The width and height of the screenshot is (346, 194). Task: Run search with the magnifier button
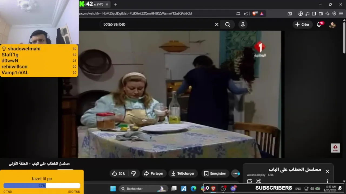pyautogui.click(x=228, y=25)
